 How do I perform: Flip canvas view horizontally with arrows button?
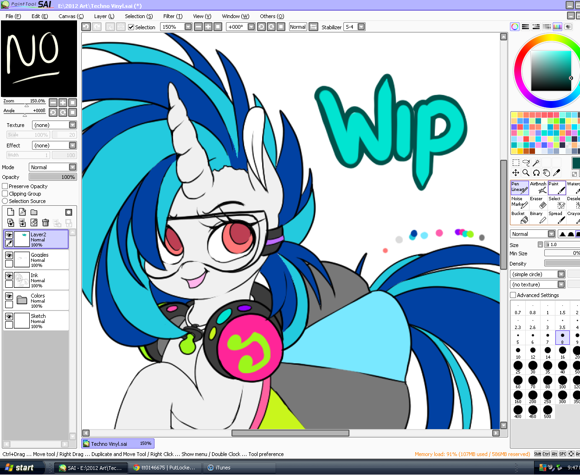pos(314,27)
